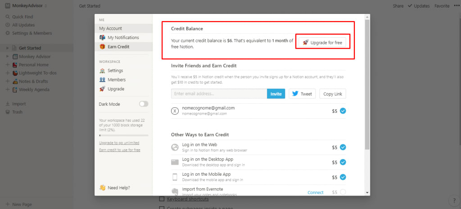Screen dimensions: 461x209
Task: Click the Notes & Drafts page icon
Action: pos(15,82)
